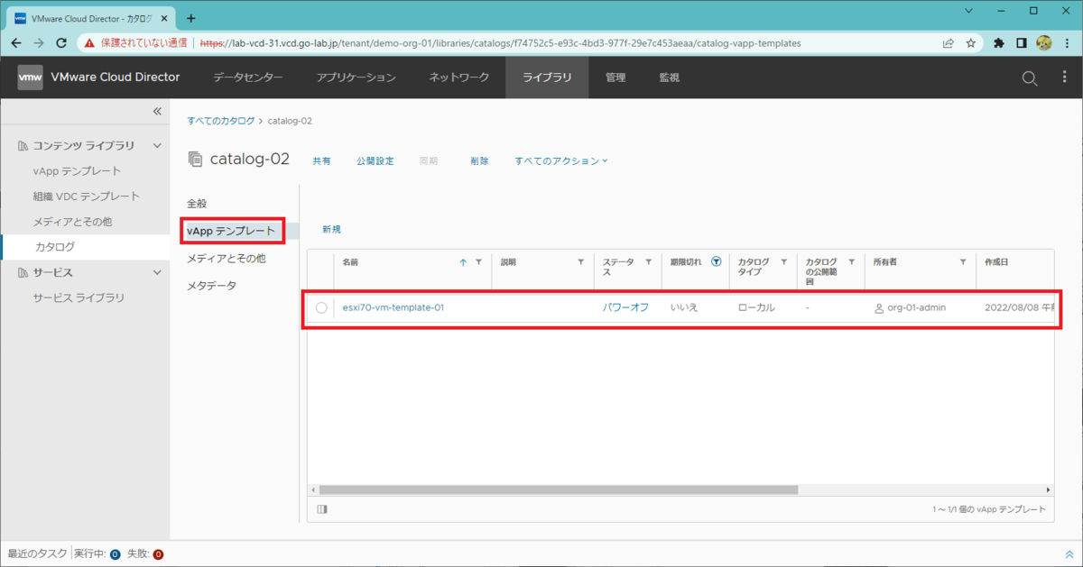Click org-01-admin owner cell
Image resolution: width=1083 pixels, height=567 pixels.
pos(910,307)
